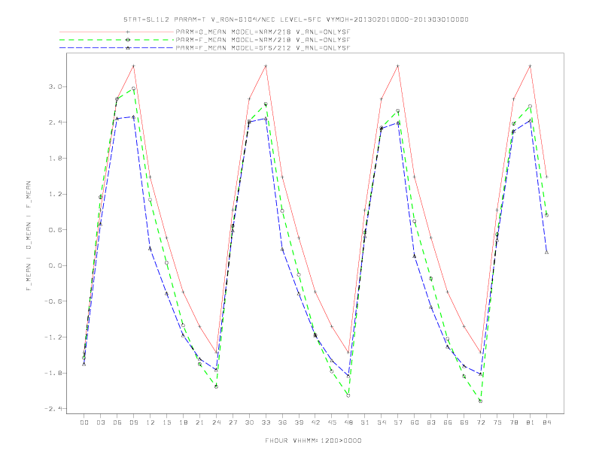Viewport: 596px width, 460px height.
Task: Click the y-axis label F_MEAN | O_MEAN | F_MEAN
Action: point(29,236)
